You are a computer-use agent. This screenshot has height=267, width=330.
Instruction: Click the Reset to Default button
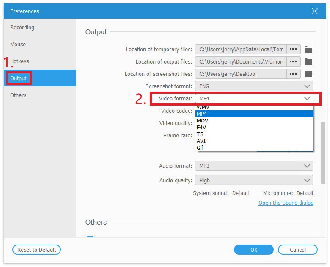pyautogui.click(x=36, y=250)
